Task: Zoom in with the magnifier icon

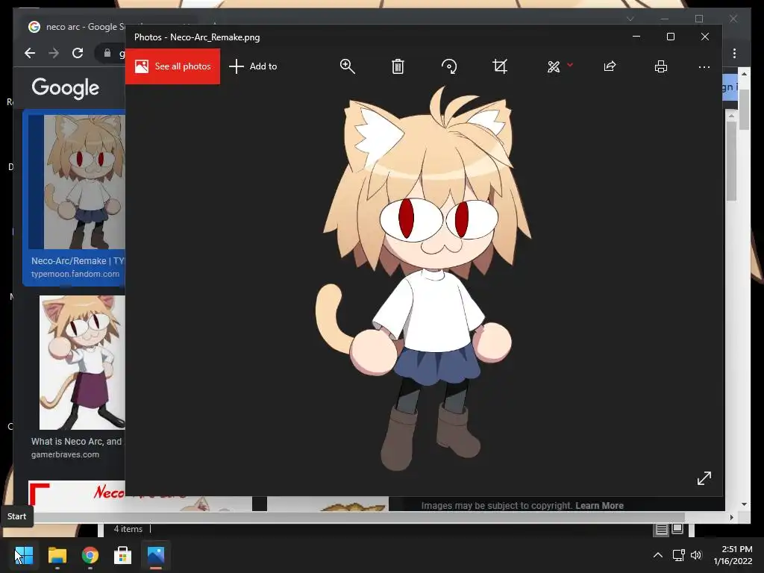Action: (348, 66)
